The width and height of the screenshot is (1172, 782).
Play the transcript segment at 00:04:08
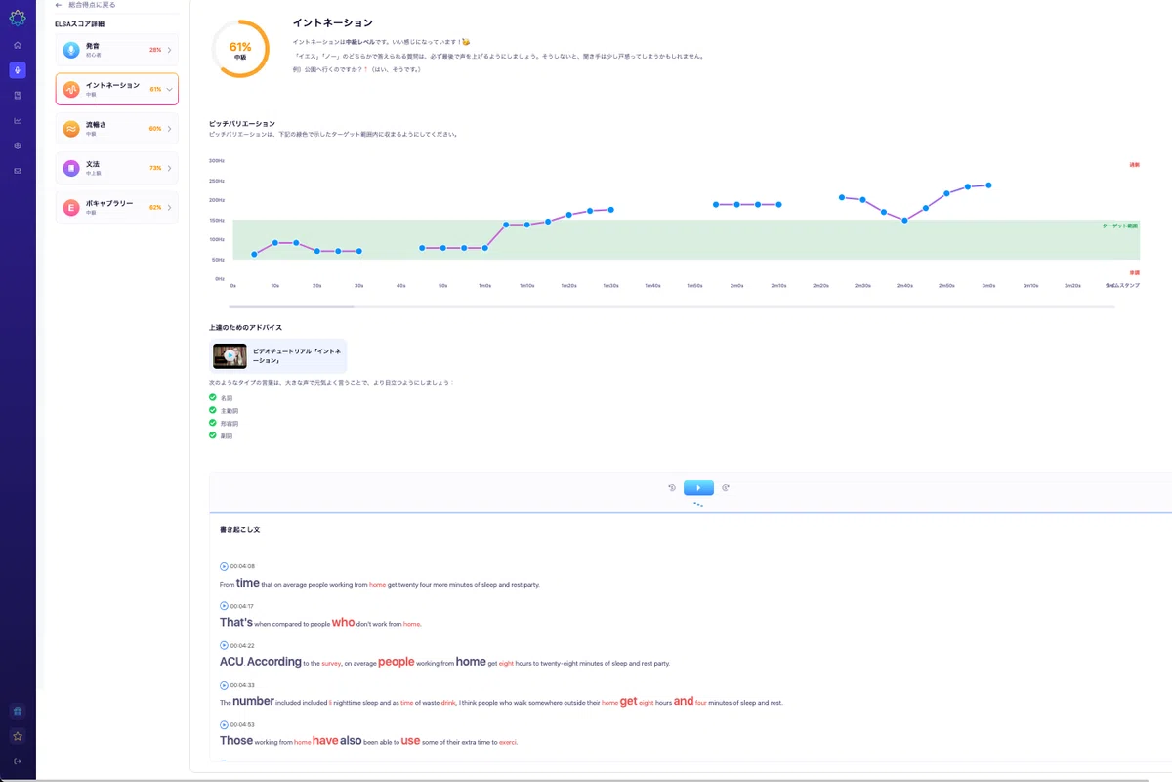(x=224, y=566)
